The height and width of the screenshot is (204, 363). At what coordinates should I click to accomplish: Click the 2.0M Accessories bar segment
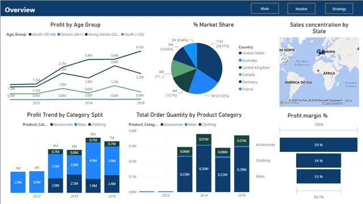click(x=56, y=185)
